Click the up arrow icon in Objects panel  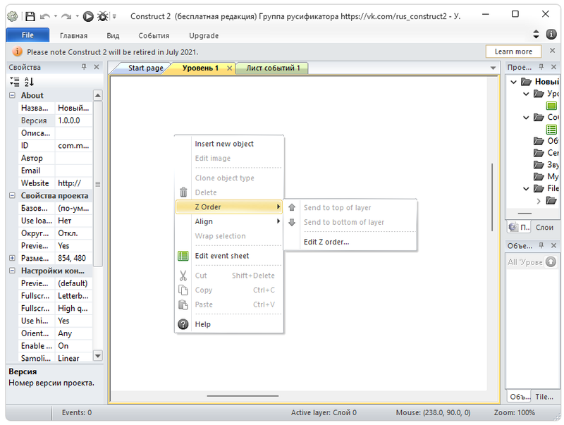(x=551, y=261)
